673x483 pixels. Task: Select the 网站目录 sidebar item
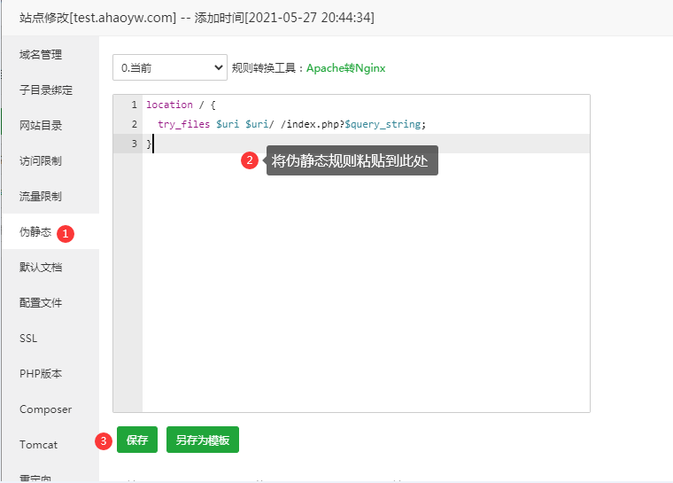pos(41,126)
